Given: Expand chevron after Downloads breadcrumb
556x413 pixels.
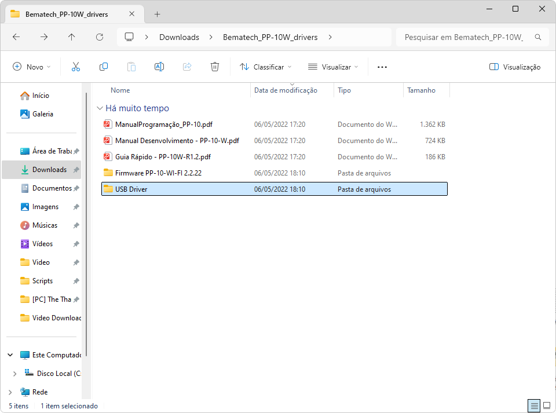Looking at the screenshot, I should click(211, 37).
